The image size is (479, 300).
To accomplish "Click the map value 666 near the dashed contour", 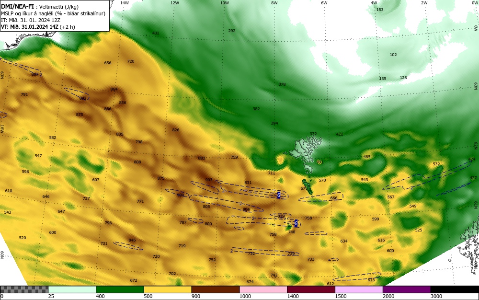I will click(334, 198).
